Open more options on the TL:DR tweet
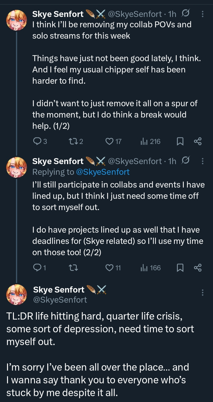 (202, 293)
